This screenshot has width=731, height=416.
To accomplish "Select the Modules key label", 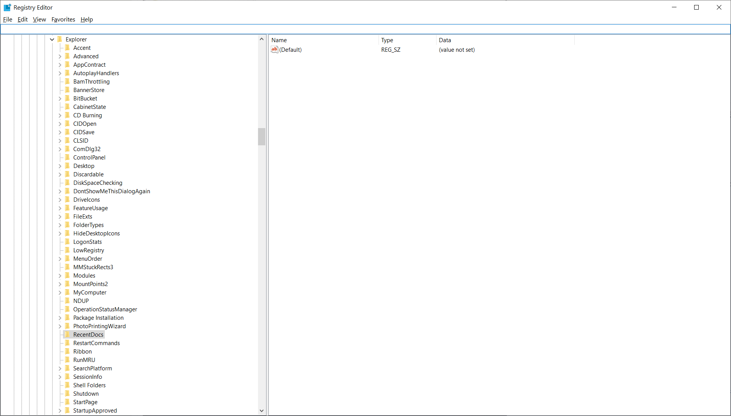I will (x=84, y=275).
